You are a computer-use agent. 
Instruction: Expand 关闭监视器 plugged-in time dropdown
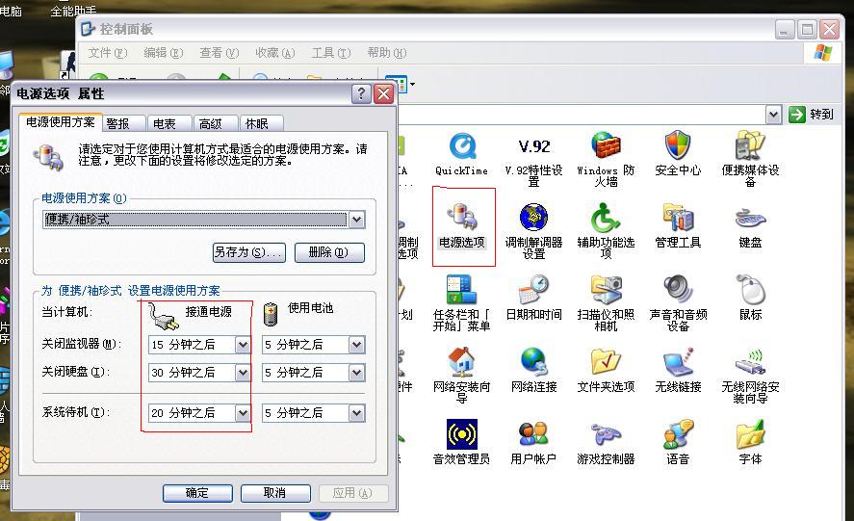(x=243, y=345)
